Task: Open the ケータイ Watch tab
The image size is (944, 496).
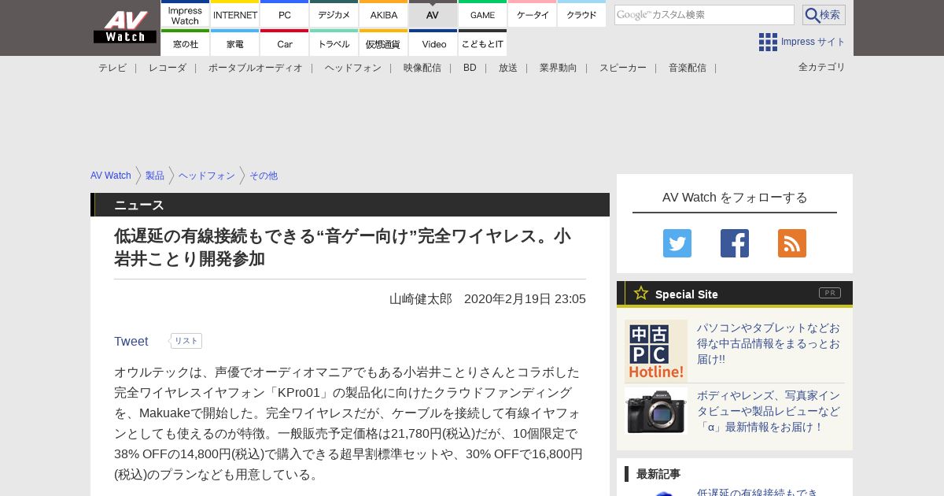Action: point(533,14)
